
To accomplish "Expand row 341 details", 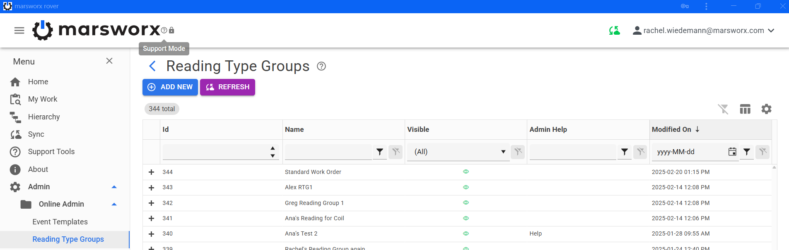I will tap(152, 218).
